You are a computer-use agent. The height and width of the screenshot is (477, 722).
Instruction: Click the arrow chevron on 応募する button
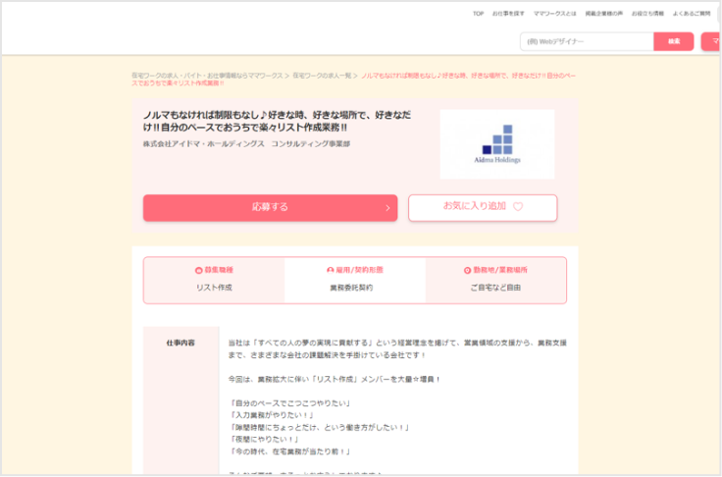387,208
